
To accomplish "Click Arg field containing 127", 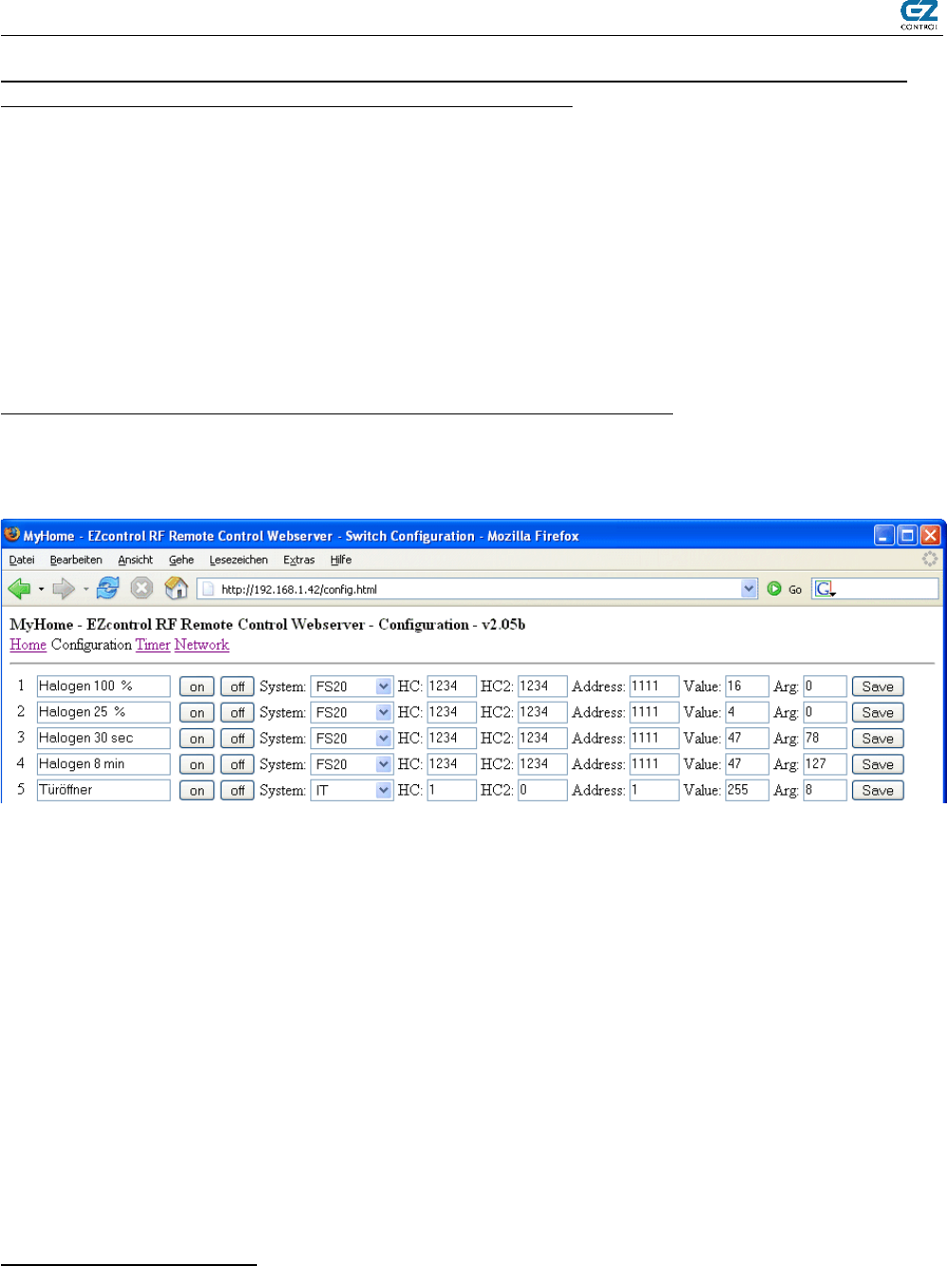I will pyautogui.click(x=825, y=764).
